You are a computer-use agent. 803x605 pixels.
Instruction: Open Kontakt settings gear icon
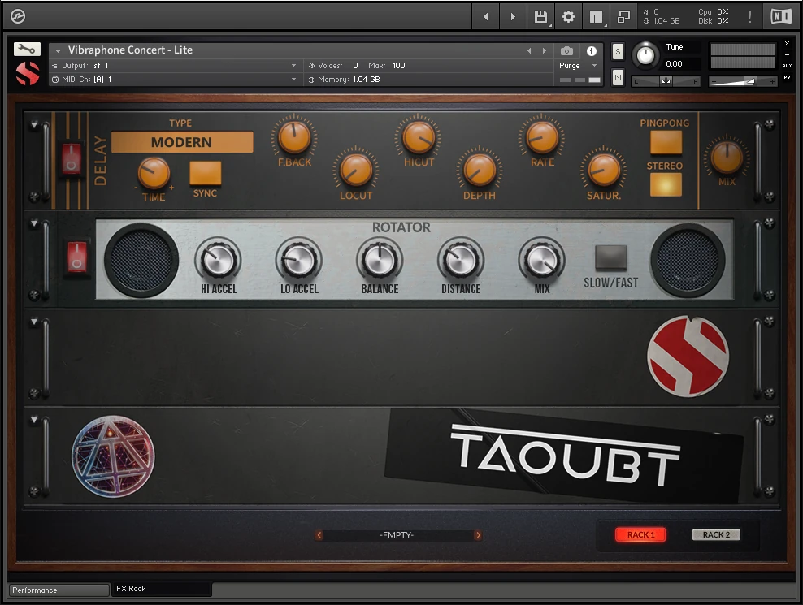click(x=568, y=16)
